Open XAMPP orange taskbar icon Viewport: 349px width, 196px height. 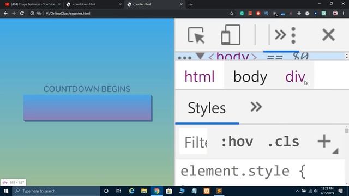207,191
